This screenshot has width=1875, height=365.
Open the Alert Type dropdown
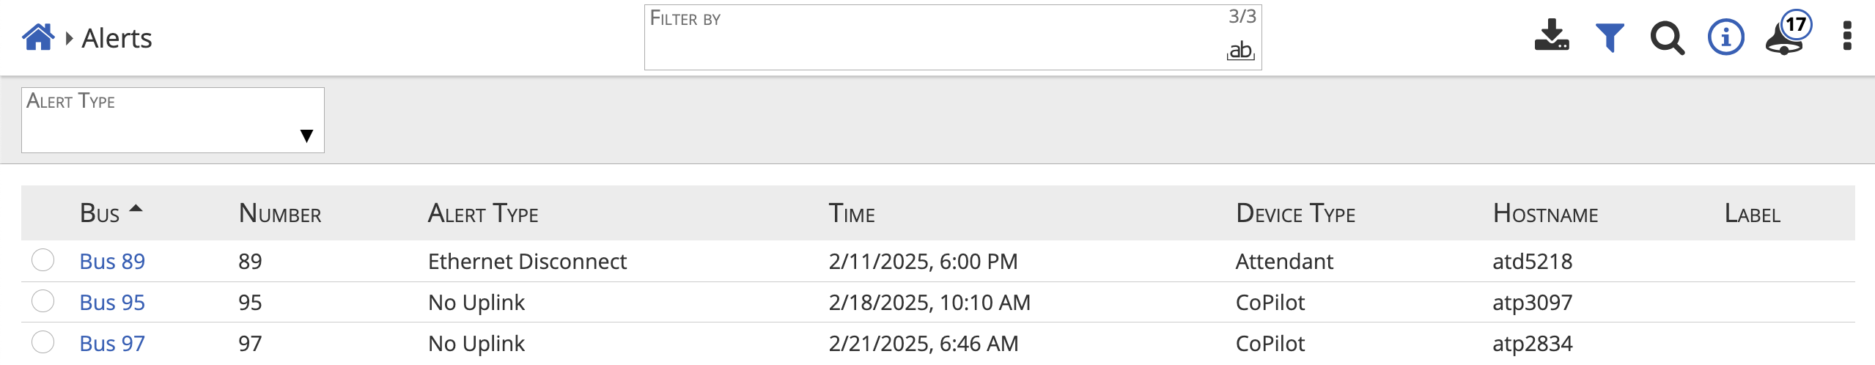coord(173,121)
